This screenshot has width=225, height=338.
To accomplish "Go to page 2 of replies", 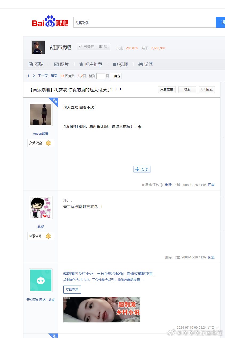I will coord(34,76).
